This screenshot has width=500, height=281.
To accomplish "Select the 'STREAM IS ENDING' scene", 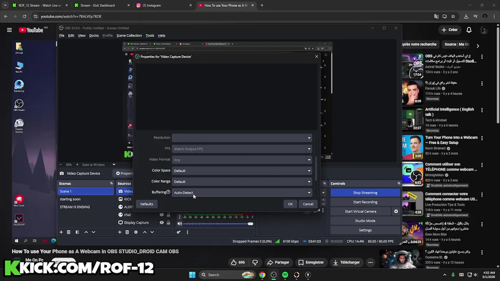I will [75, 207].
